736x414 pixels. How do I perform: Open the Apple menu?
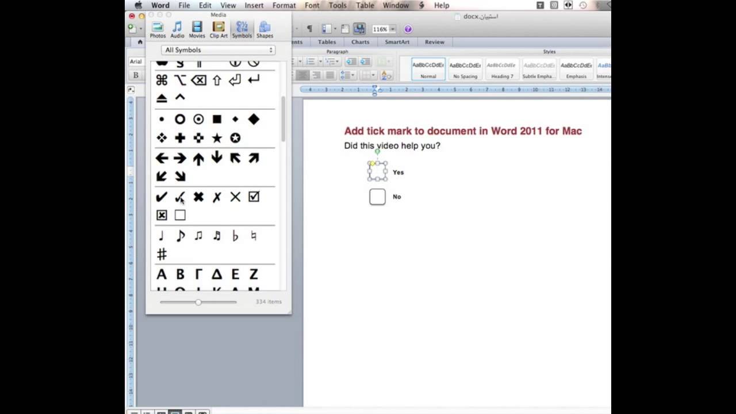(x=138, y=5)
